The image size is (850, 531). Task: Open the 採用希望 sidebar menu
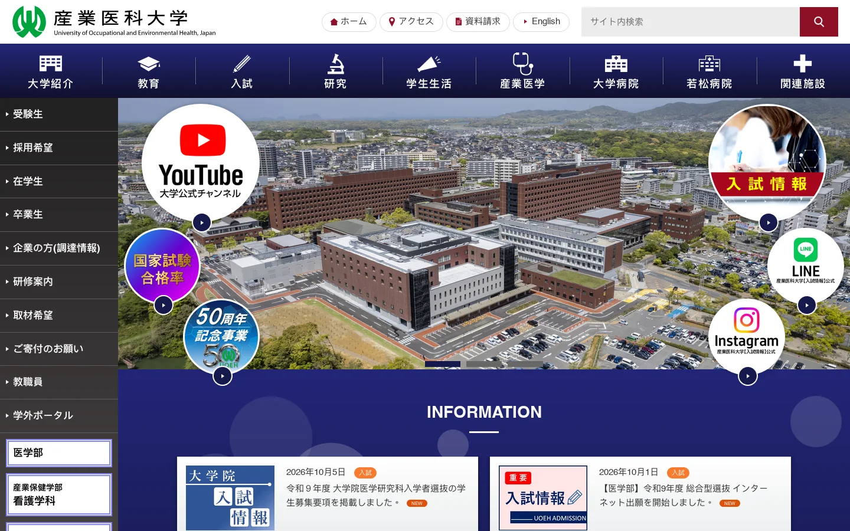[x=59, y=148]
